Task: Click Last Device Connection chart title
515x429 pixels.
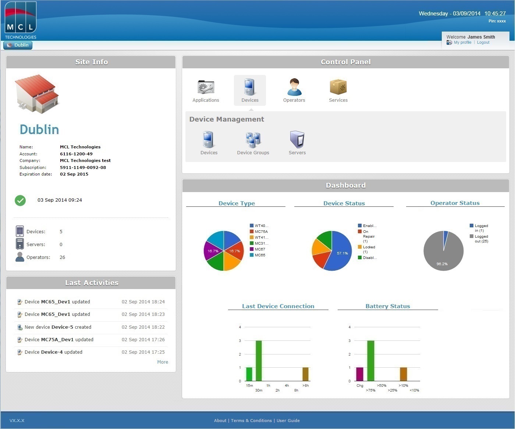Action: pyautogui.click(x=278, y=306)
